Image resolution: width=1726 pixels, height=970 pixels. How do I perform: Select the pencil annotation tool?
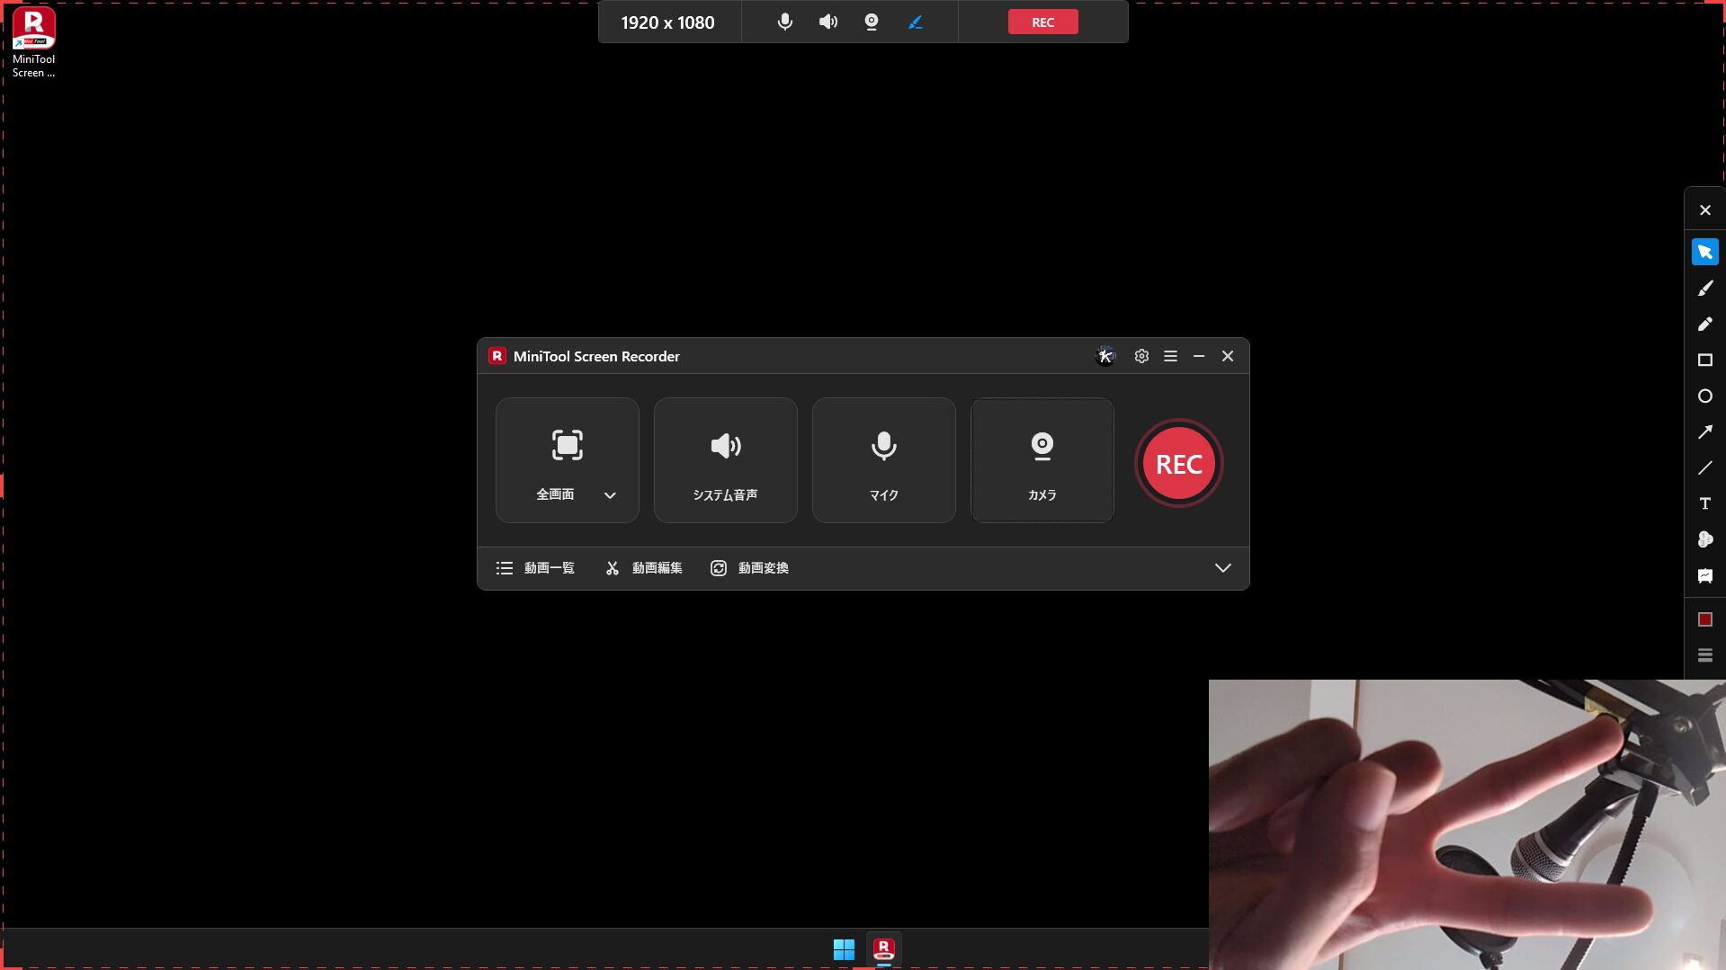[1704, 325]
